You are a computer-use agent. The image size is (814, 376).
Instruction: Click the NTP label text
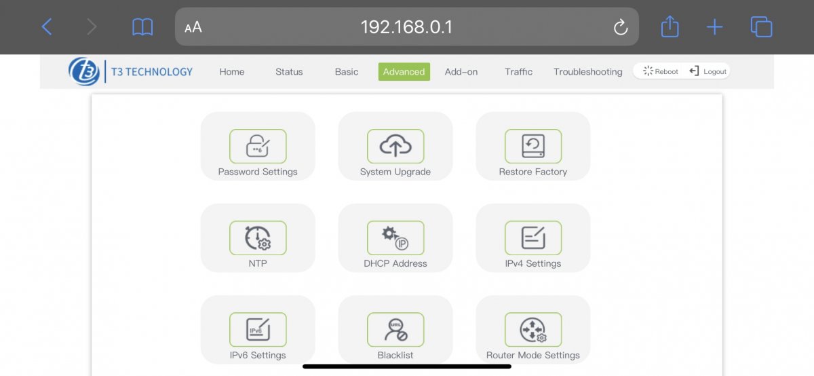tap(258, 263)
